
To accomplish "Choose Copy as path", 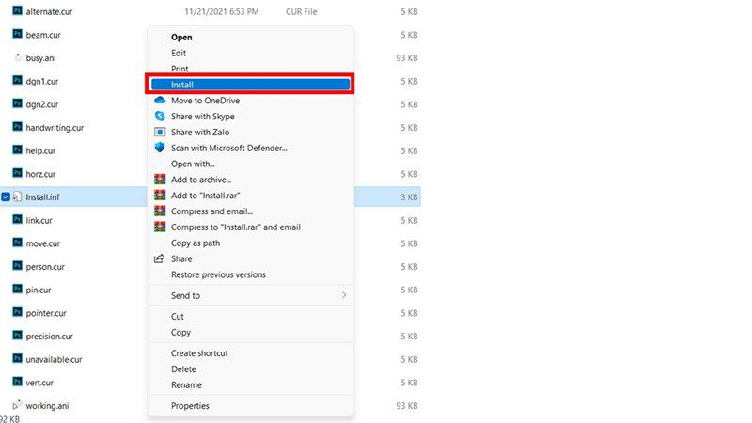I will pyautogui.click(x=196, y=243).
